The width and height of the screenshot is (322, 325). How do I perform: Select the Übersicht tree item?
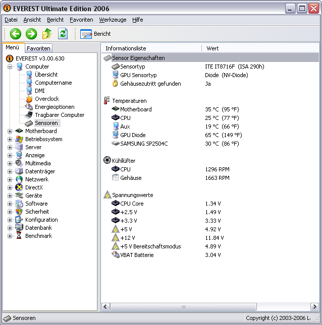[x=46, y=75]
